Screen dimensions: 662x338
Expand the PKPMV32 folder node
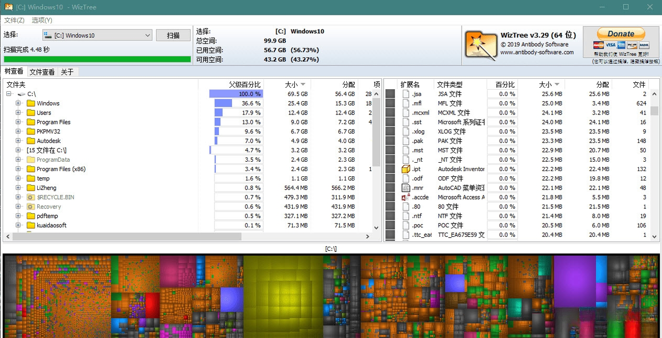(18, 132)
